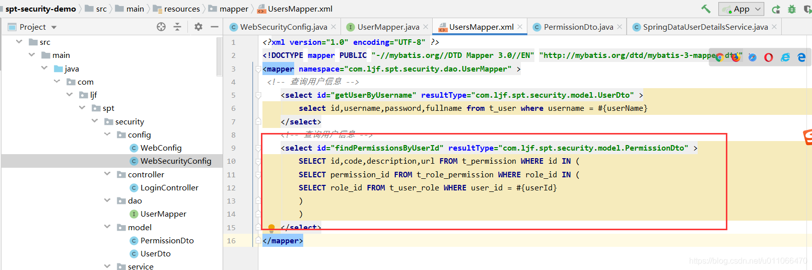
Task: Open preview in Internet Explorer icon
Action: tap(785, 57)
